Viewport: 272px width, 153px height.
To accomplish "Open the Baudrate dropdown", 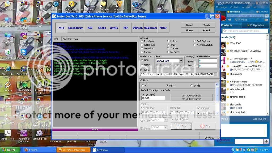I will click(x=165, y=127).
